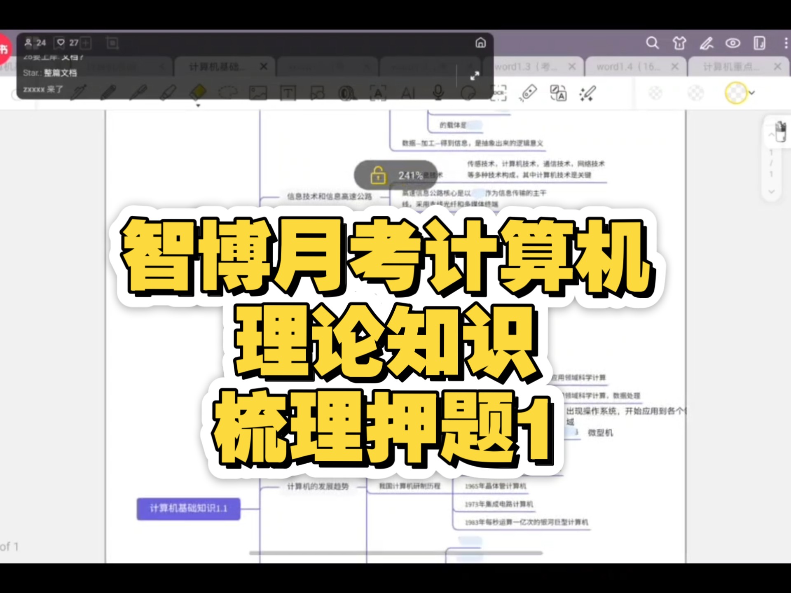This screenshot has width=791, height=593.
Task: Start recording with microphone icon
Action: (x=438, y=93)
